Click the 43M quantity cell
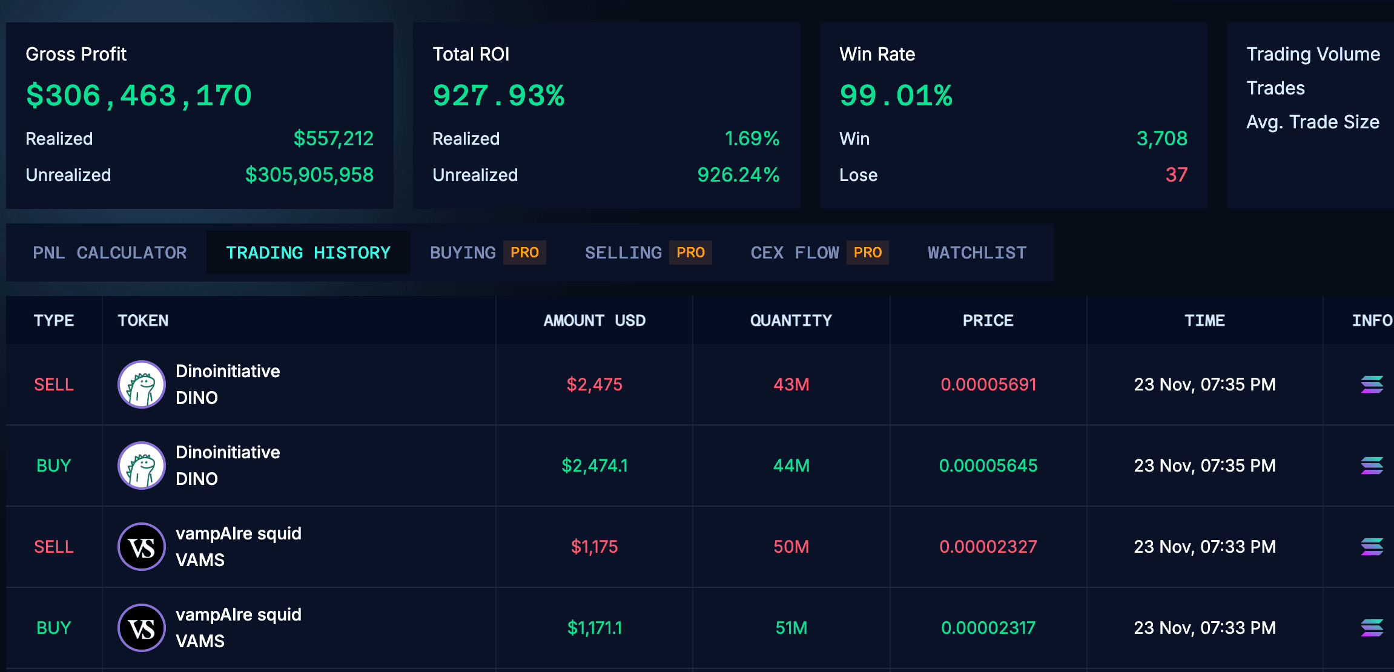The height and width of the screenshot is (672, 1394). point(791,384)
